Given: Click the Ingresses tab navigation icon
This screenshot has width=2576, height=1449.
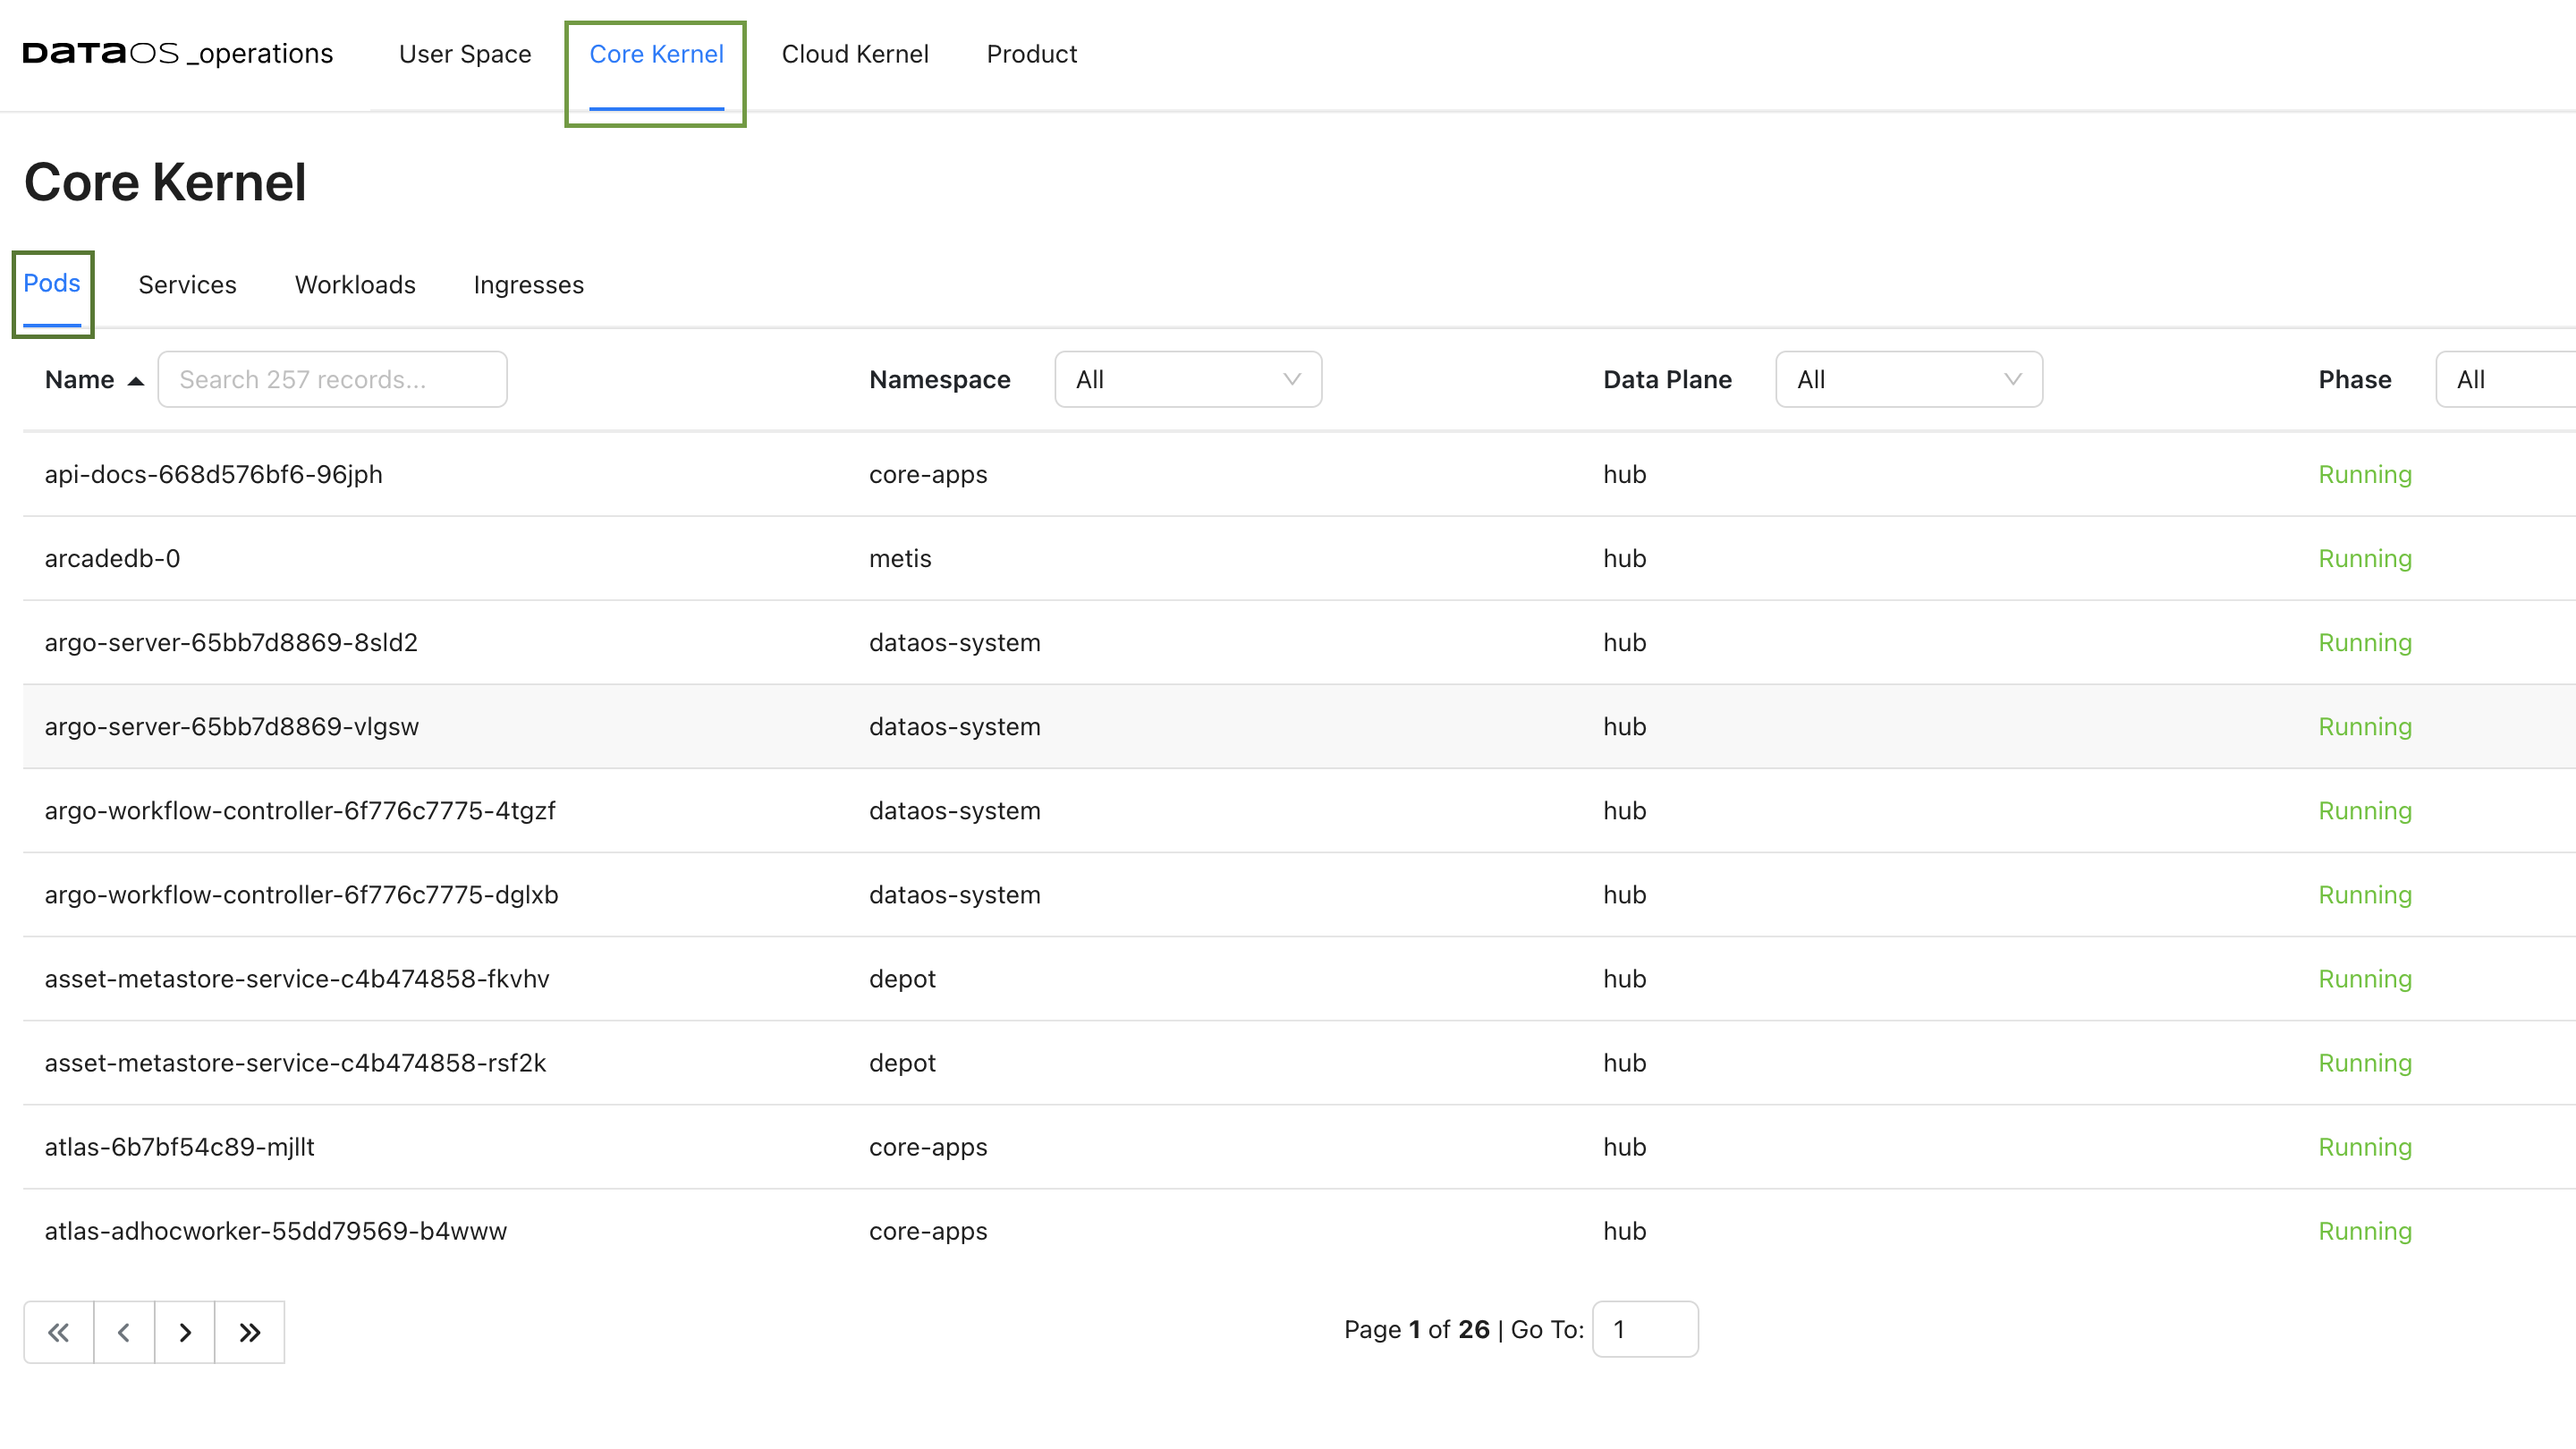Looking at the screenshot, I should (x=527, y=284).
